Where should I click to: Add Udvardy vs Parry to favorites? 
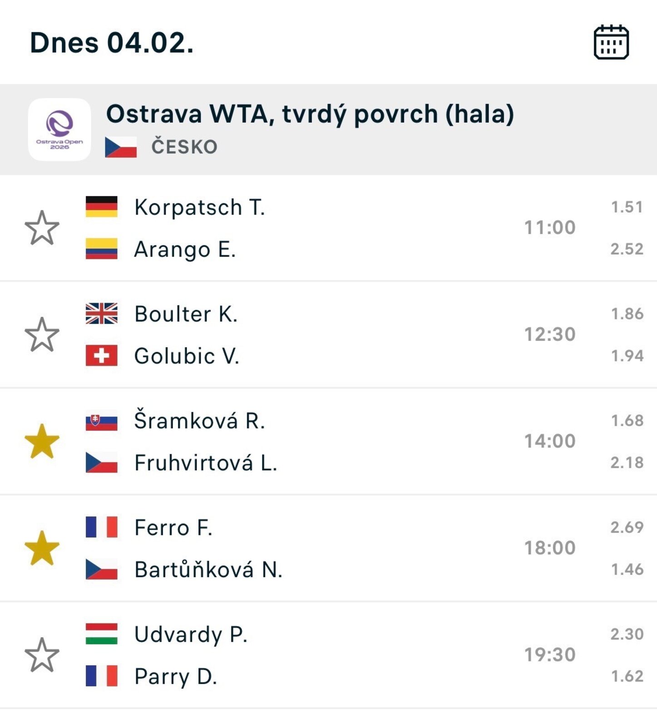[42, 655]
